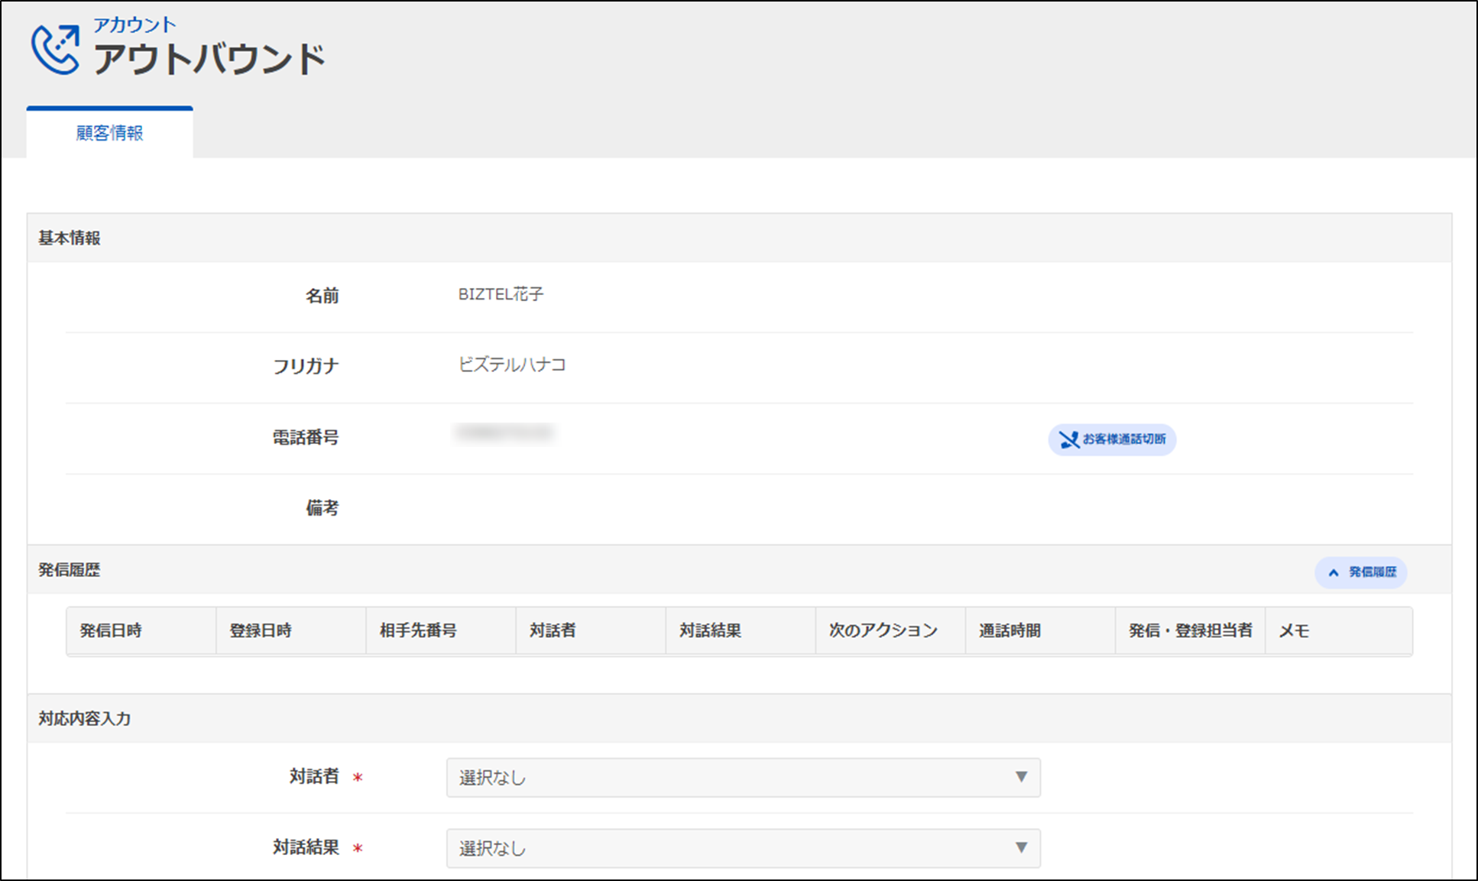The image size is (1478, 881).
Task: Switch to the 顧客情報 tab
Action: (x=109, y=133)
